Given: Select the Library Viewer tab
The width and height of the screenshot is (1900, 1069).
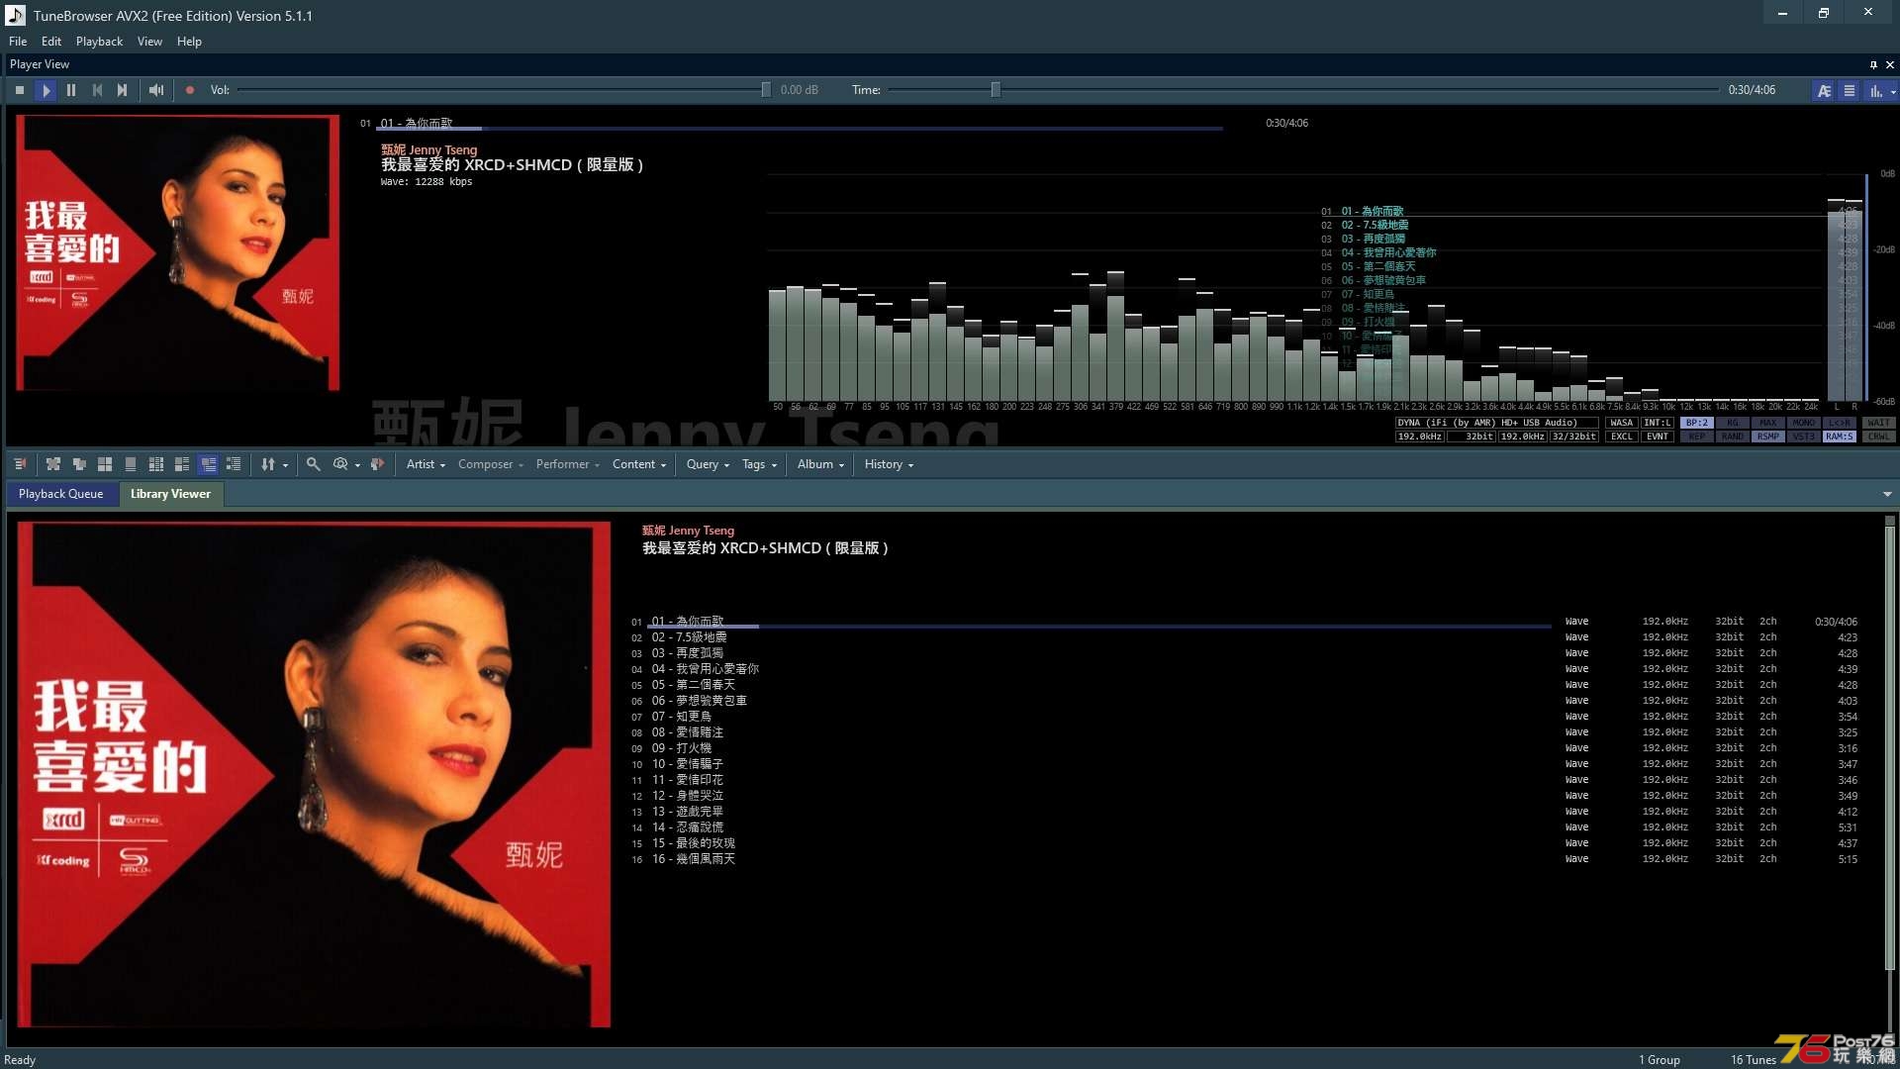Looking at the screenshot, I should pos(171,494).
